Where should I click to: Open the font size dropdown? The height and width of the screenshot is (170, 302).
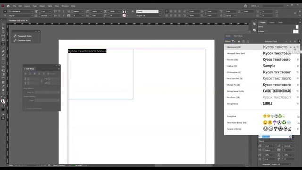[50, 11]
